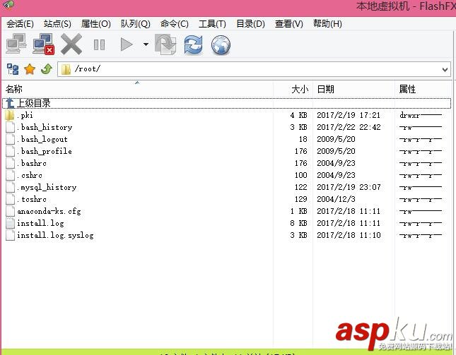This screenshot has width=456, height=355.
Task: Click the Play transfer queue icon
Action: pyautogui.click(x=127, y=44)
